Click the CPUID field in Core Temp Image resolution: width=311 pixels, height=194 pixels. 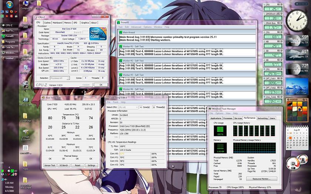[141, 115]
